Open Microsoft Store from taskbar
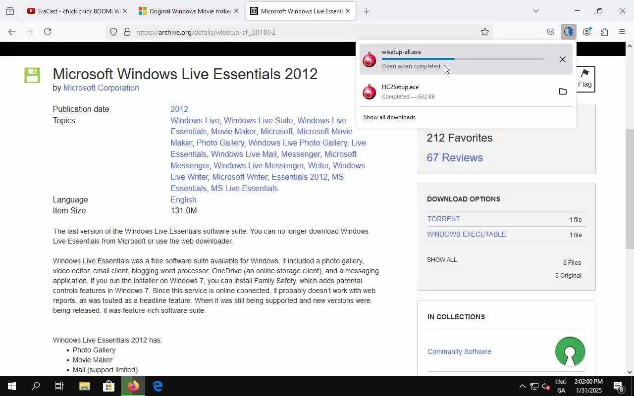 point(108,386)
